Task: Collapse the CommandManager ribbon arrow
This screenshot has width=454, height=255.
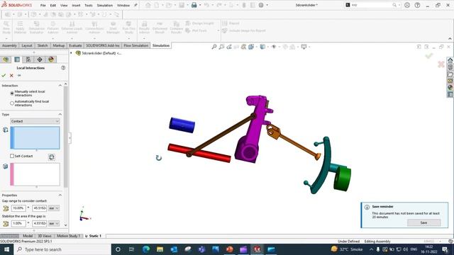Action: [450, 38]
